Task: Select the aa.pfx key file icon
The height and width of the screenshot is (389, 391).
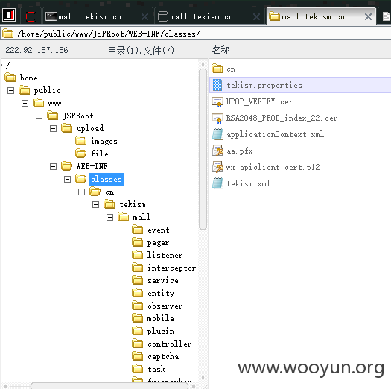Action: (217, 151)
